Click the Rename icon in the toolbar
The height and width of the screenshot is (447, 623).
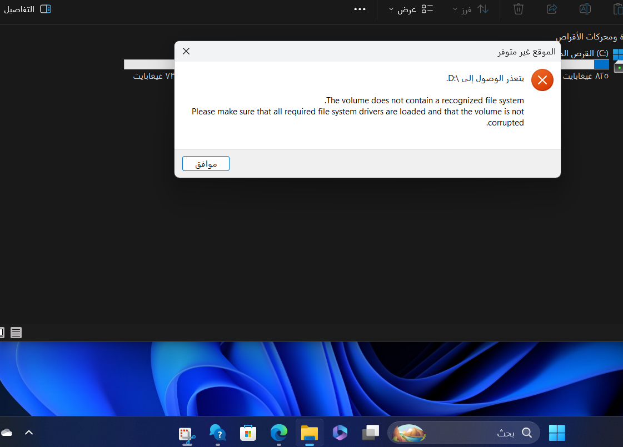coord(585,9)
